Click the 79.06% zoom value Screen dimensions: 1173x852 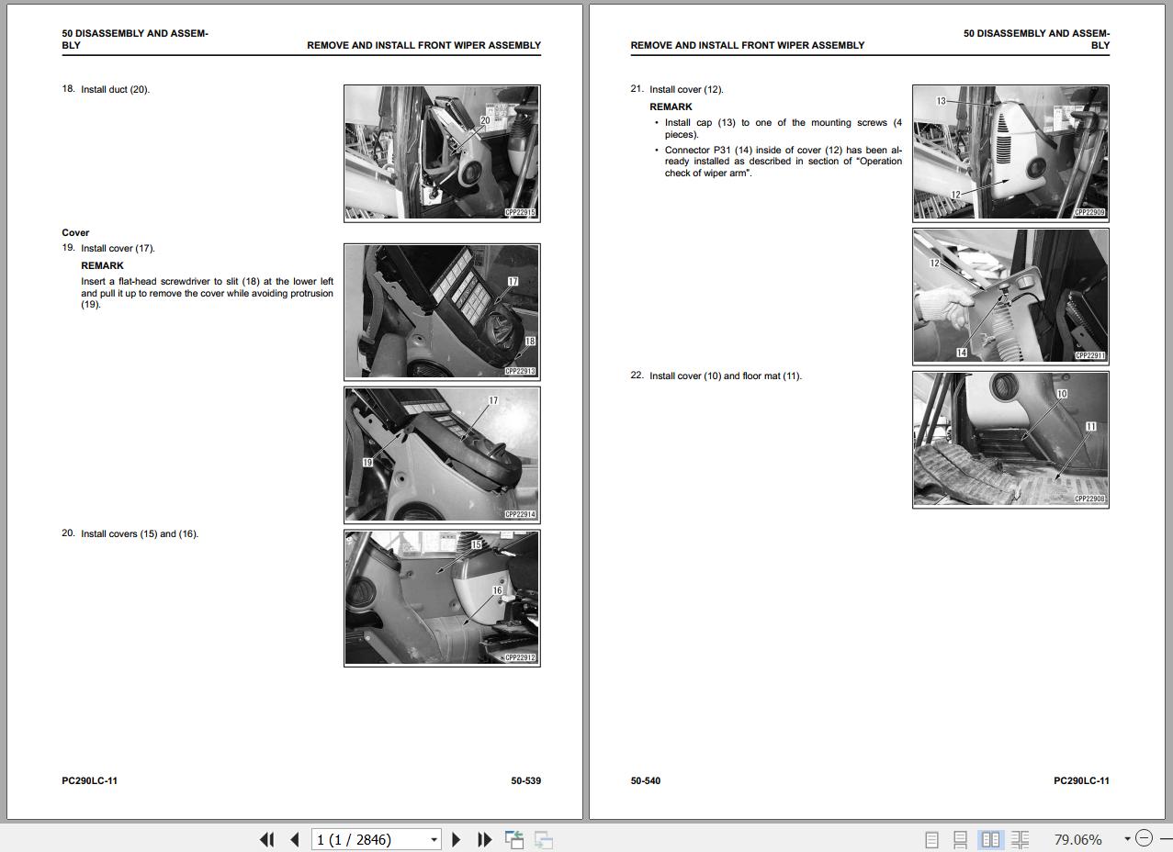(1077, 839)
